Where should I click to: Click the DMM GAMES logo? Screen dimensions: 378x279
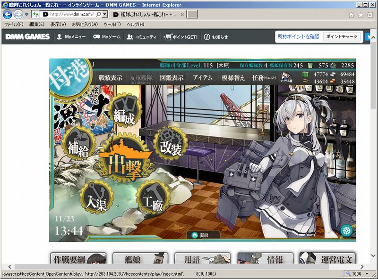click(27, 37)
